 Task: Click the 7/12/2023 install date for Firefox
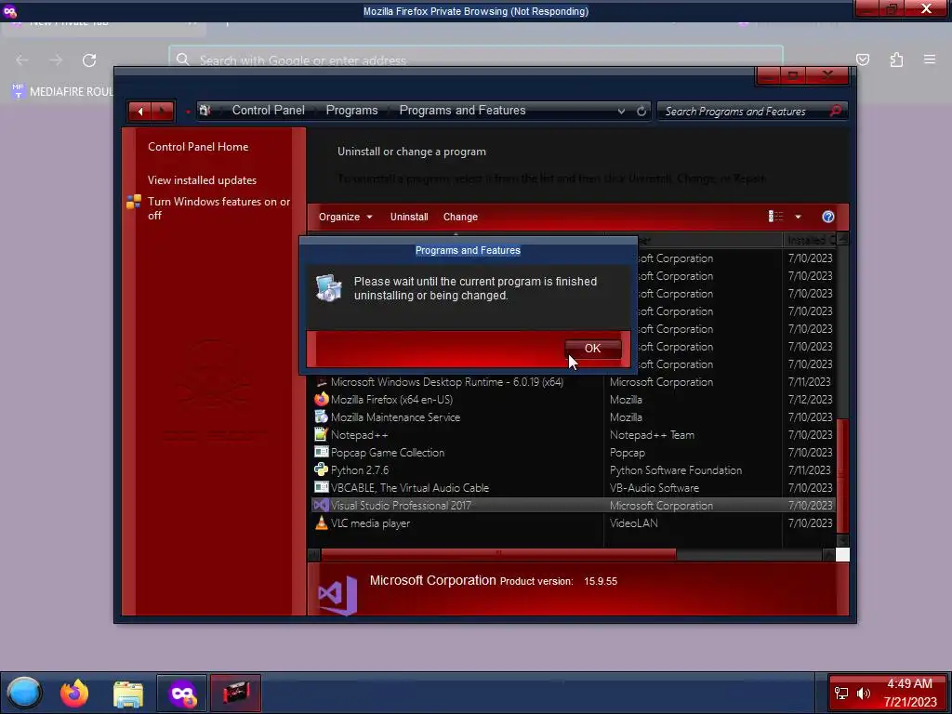point(810,400)
